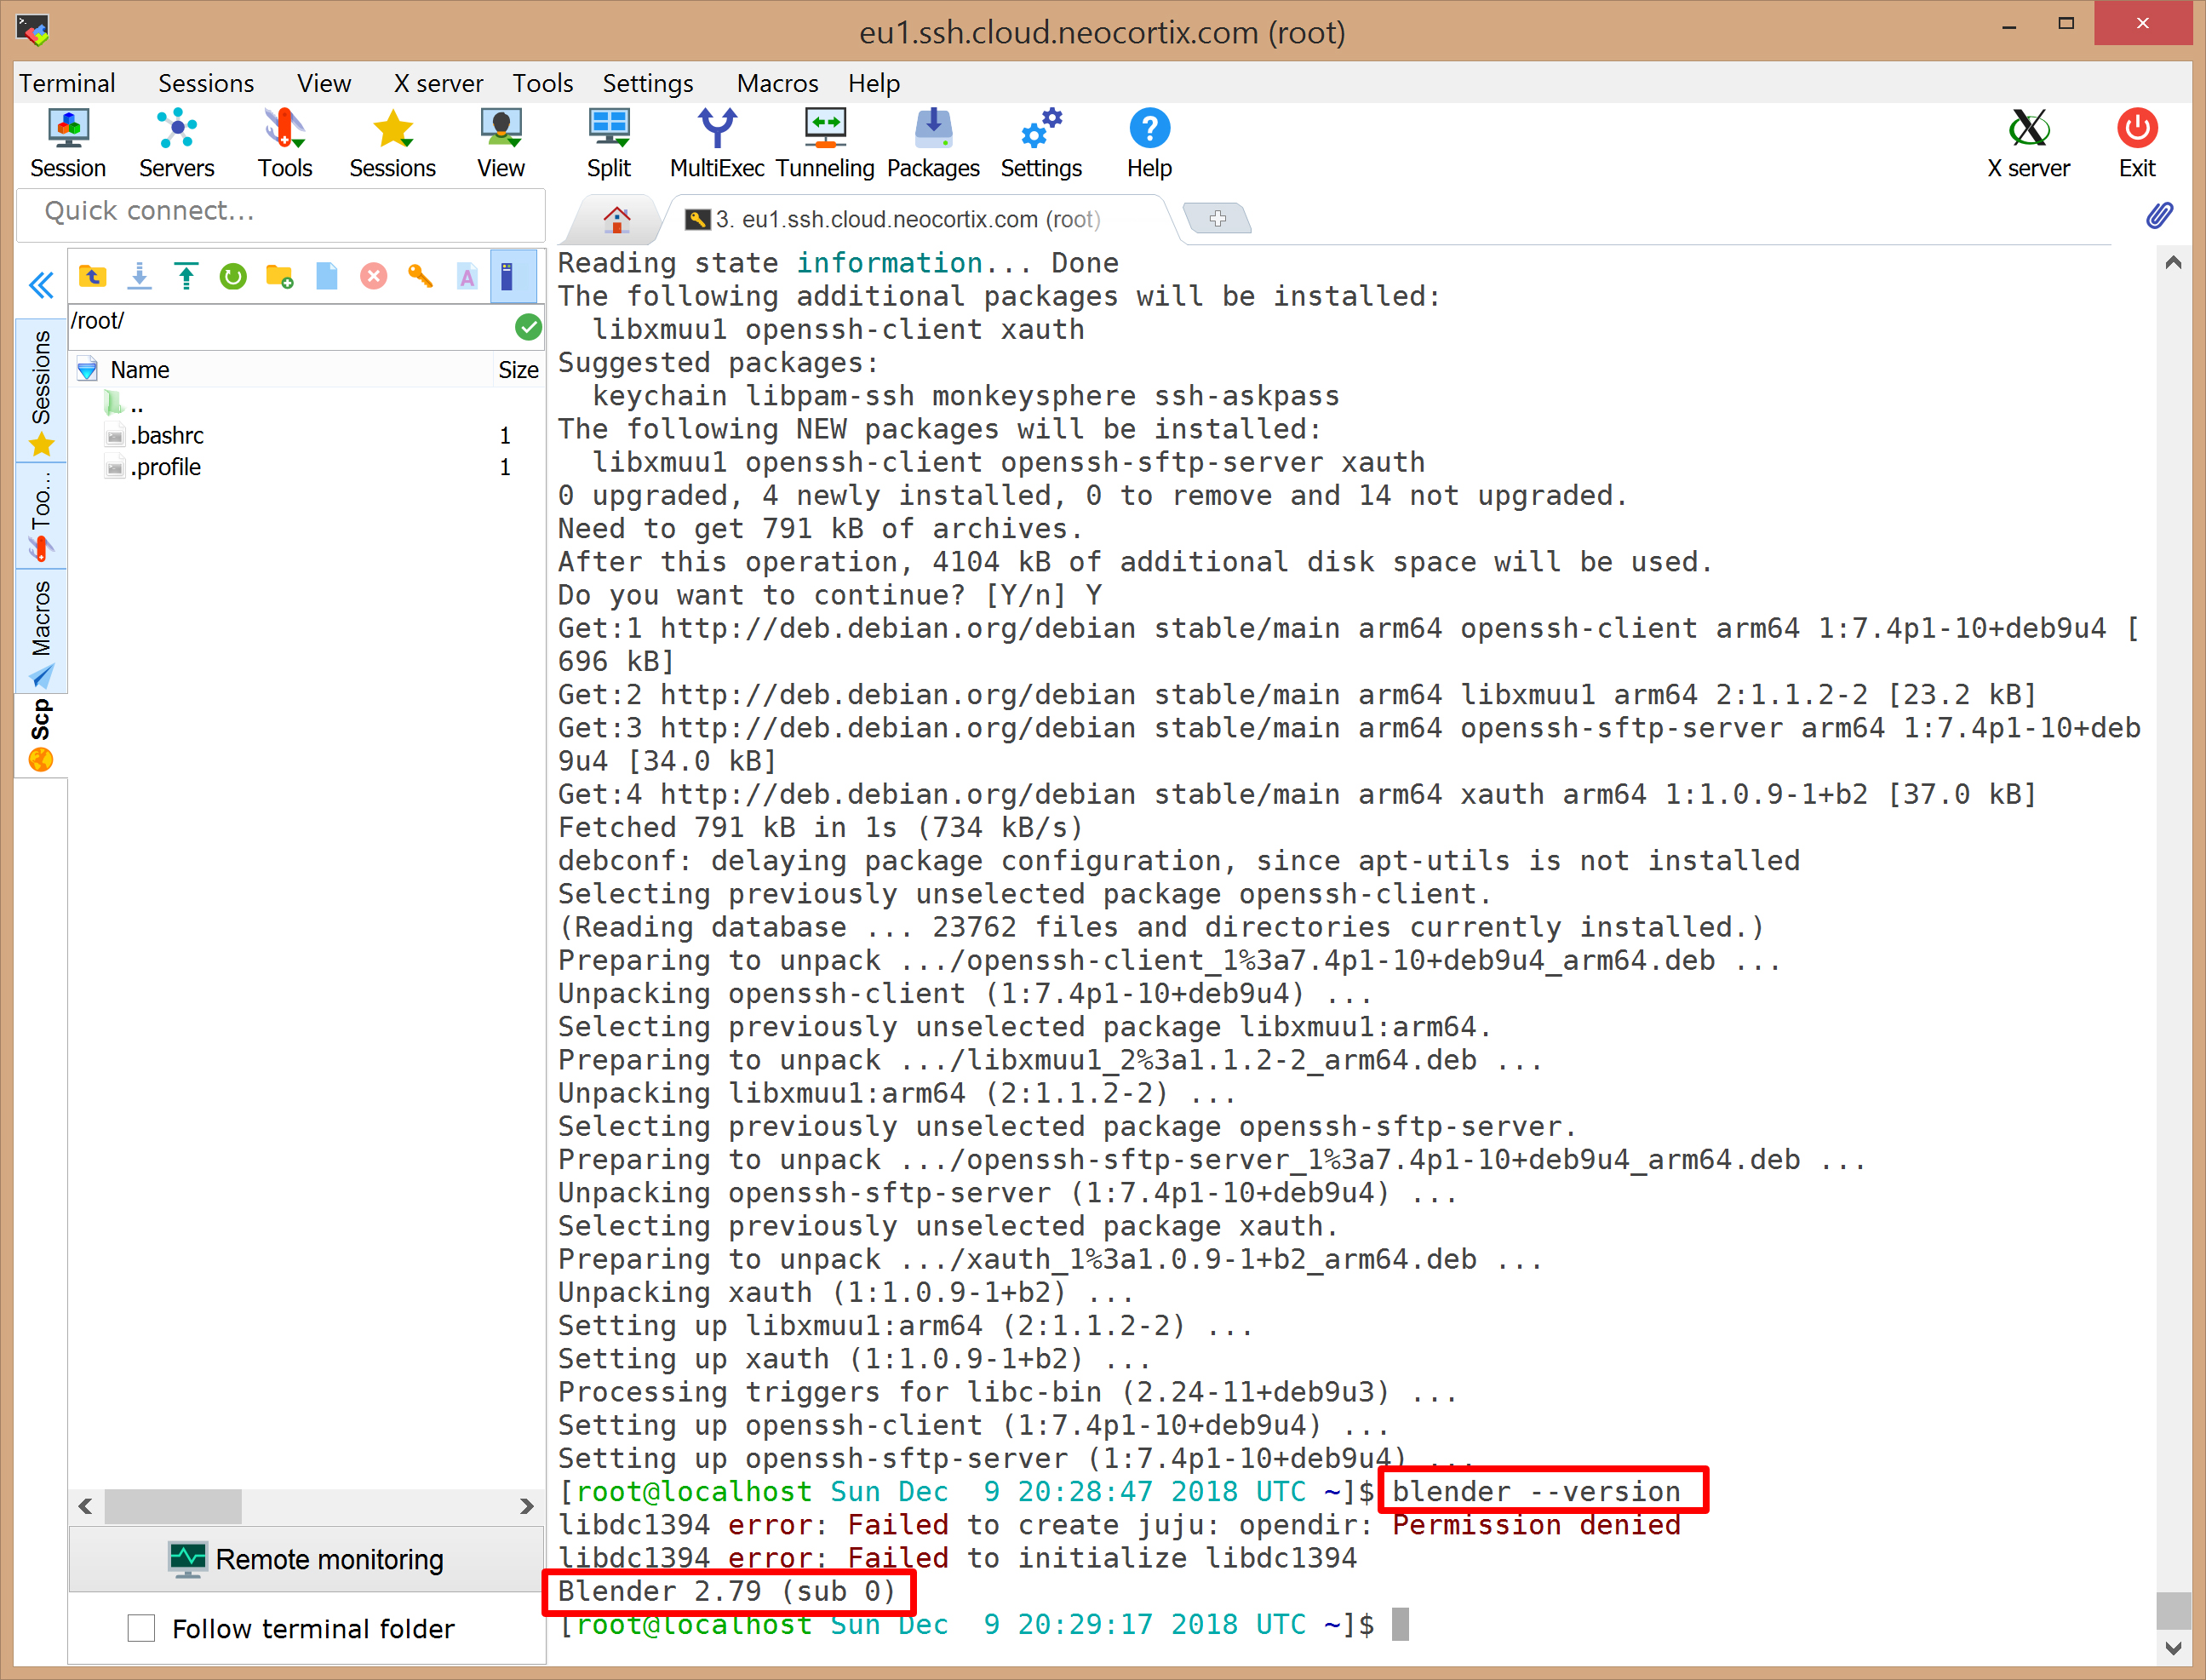
Task: Confirm the remote path with green check
Action: [x=528, y=326]
